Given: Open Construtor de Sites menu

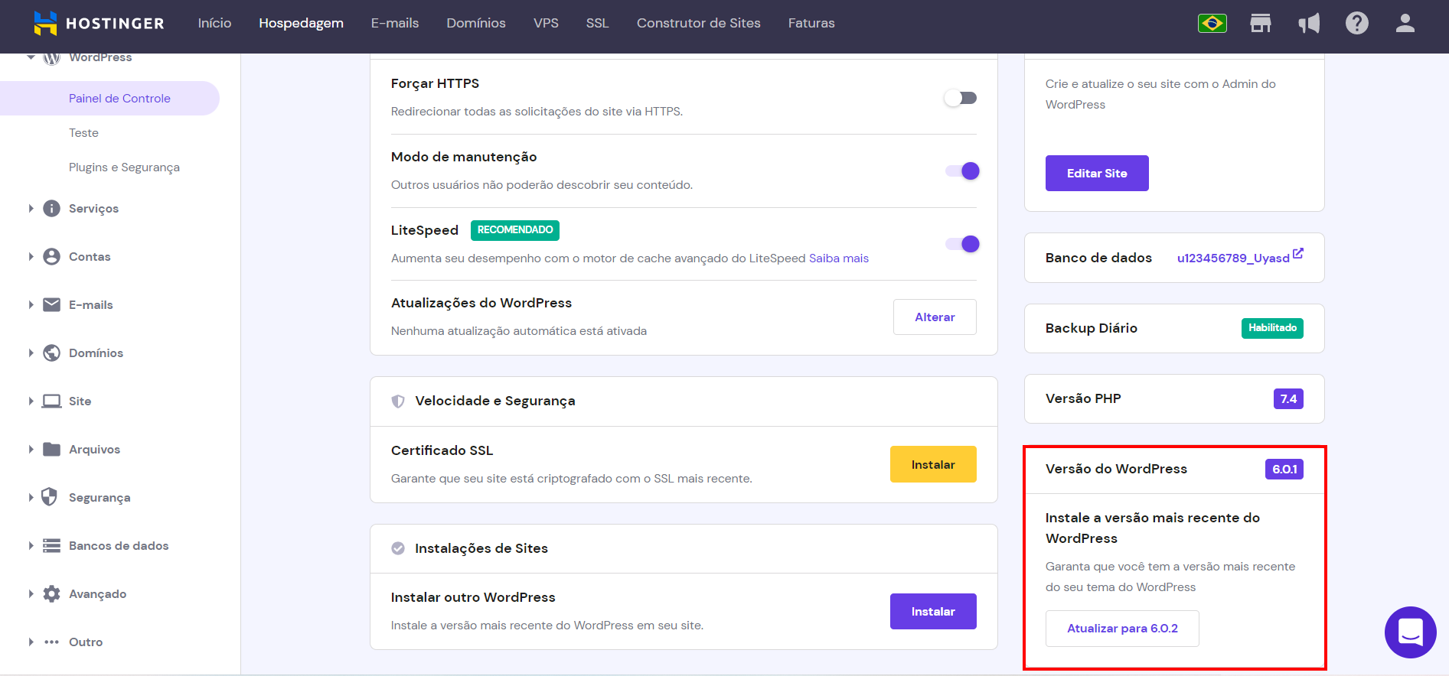Looking at the screenshot, I should tap(699, 23).
